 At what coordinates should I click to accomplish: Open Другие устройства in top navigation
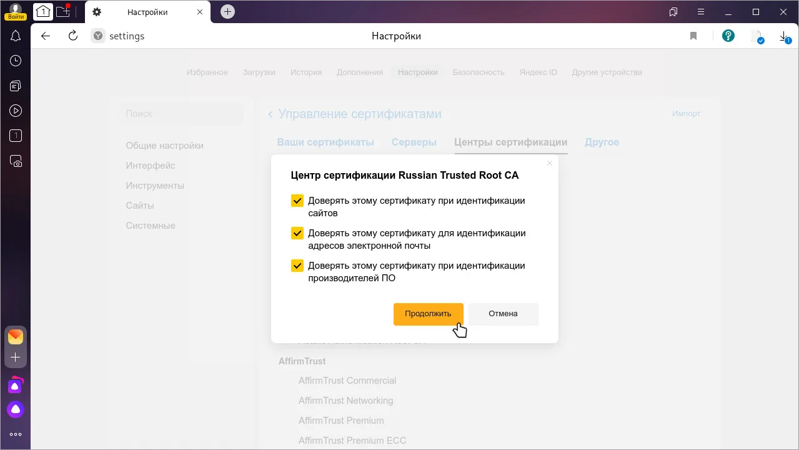[607, 72]
